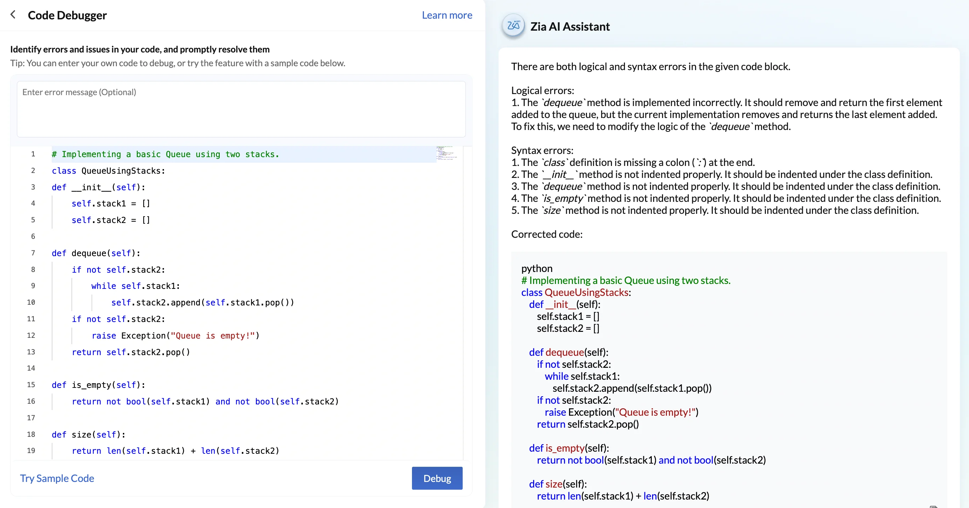Screen dimensions: 969x508
Task: Run the Debug button
Action: [x=437, y=478]
